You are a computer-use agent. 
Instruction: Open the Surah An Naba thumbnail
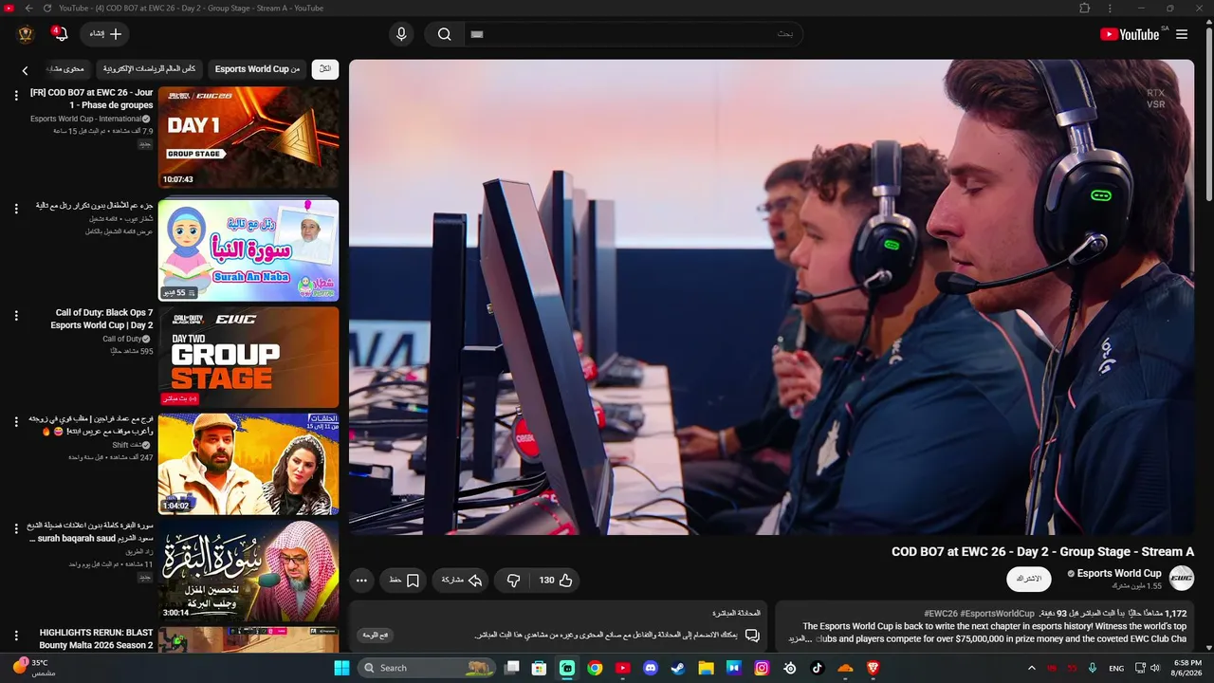pos(248,249)
